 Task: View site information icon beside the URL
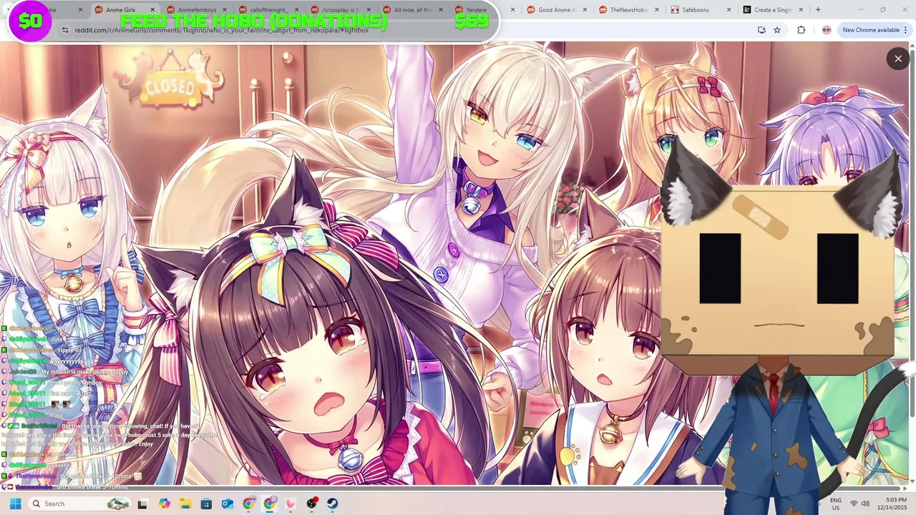click(x=64, y=30)
